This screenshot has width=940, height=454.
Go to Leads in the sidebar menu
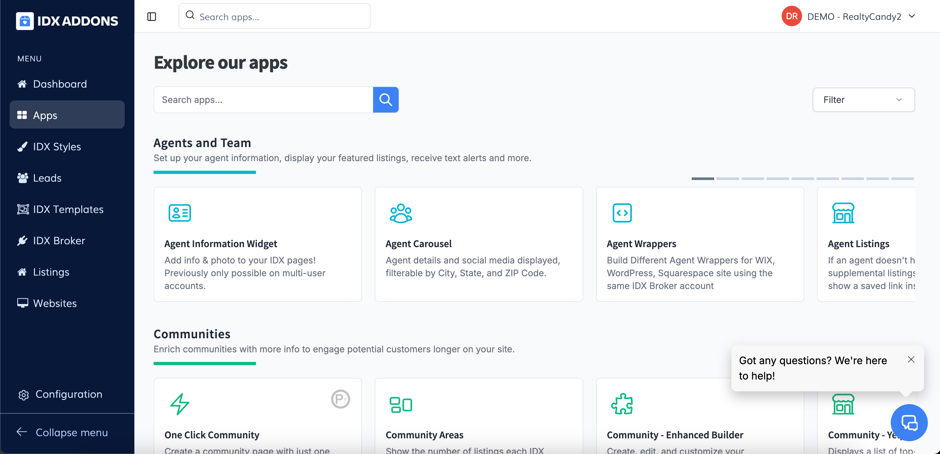click(x=47, y=178)
